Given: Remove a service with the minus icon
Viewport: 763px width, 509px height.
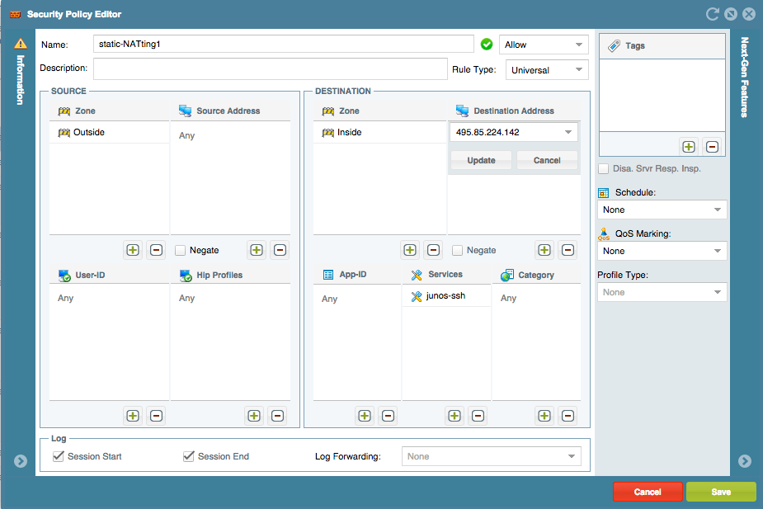Looking at the screenshot, I should point(478,416).
